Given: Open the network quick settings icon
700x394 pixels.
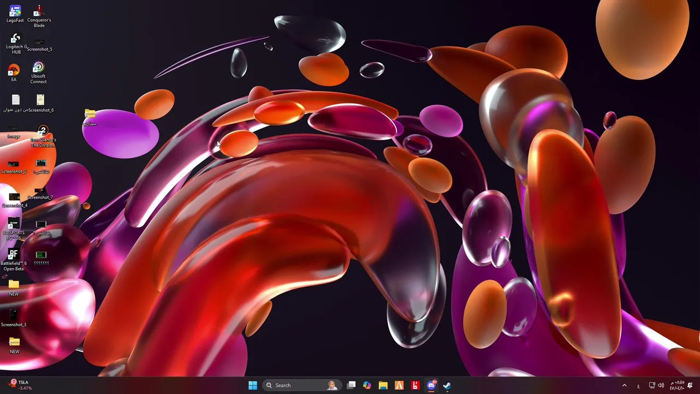Looking at the screenshot, I should tap(652, 385).
